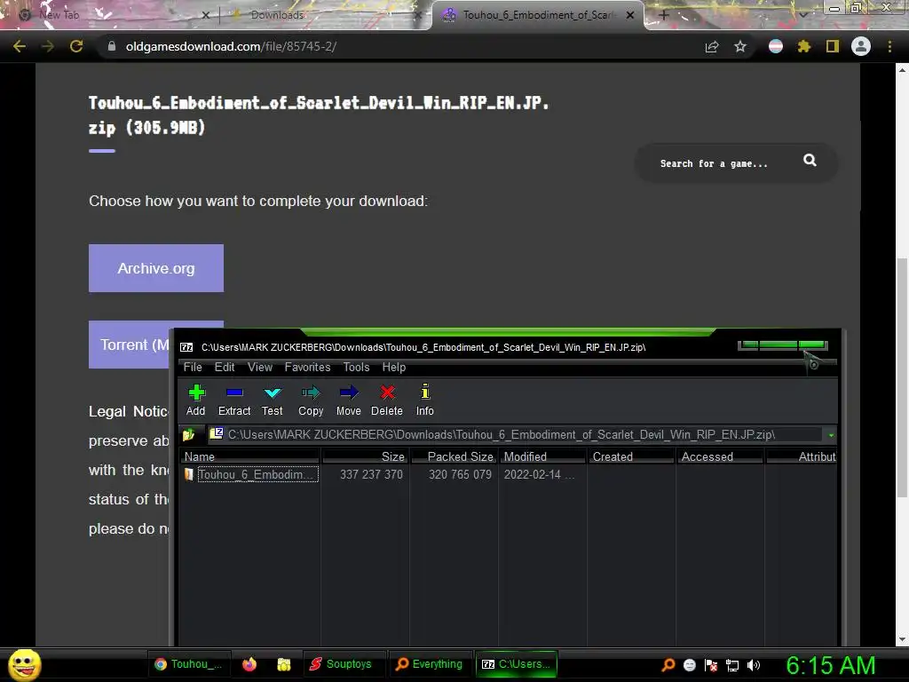Run the Test tool on the archive
Image resolution: width=909 pixels, height=682 pixels.
point(272,400)
